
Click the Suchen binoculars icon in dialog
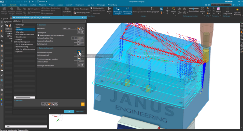tap(15, 21)
